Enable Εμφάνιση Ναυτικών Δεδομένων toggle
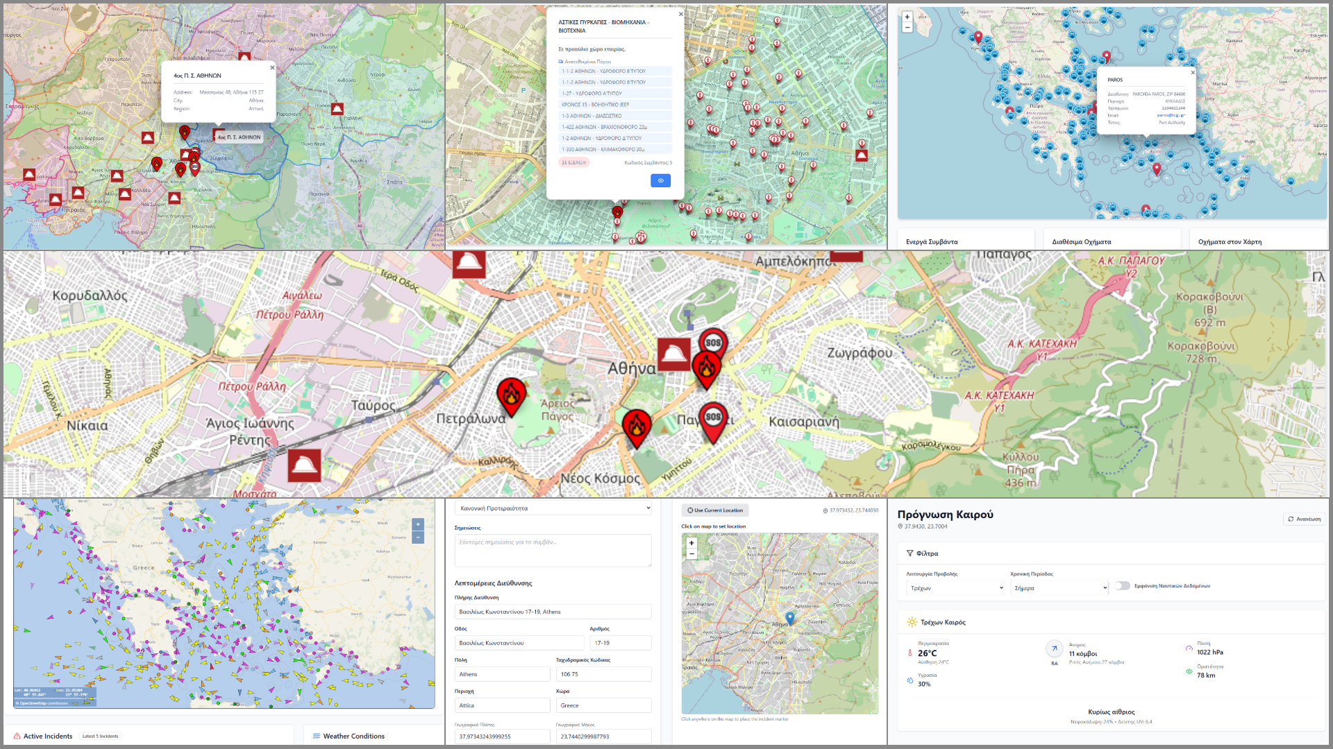The image size is (1333, 749). point(1123,585)
